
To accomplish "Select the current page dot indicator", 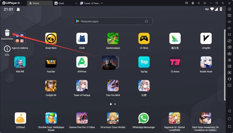I will (x=111, y=104).
